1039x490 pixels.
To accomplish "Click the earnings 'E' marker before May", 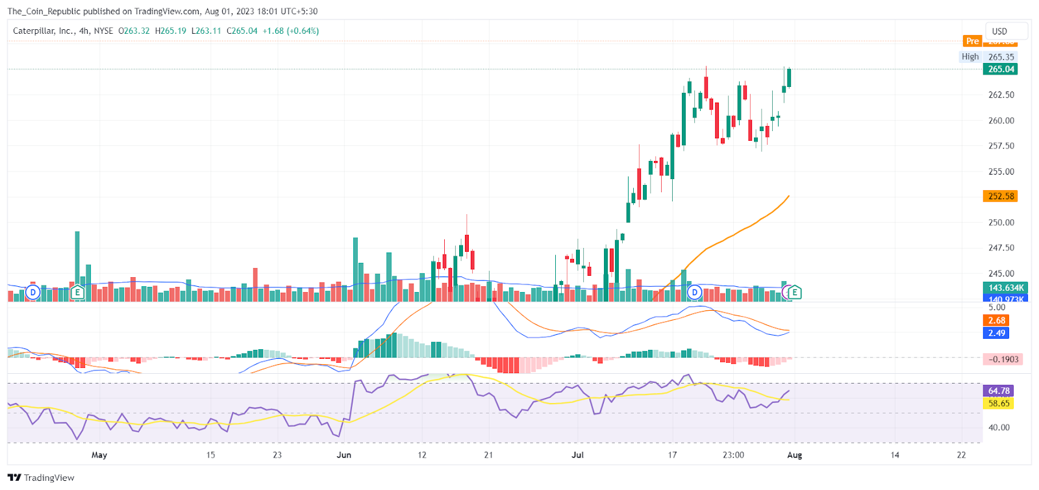I will 77,292.
